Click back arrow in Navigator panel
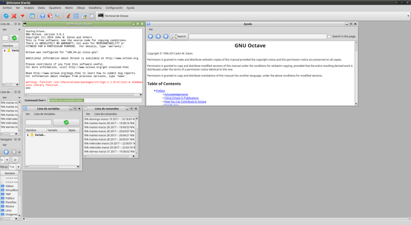411x225 pixels. point(6,152)
